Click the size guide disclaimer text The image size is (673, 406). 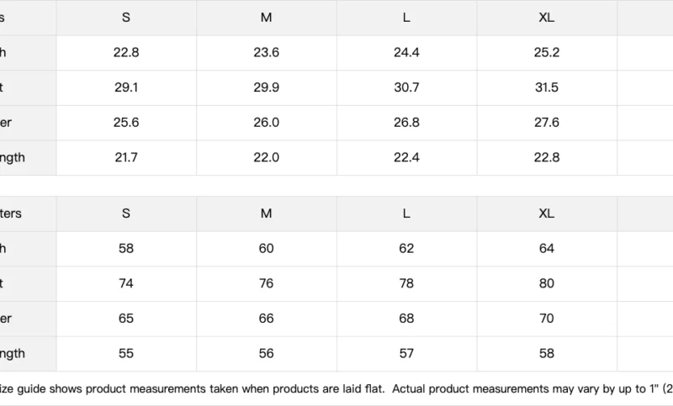(336, 389)
